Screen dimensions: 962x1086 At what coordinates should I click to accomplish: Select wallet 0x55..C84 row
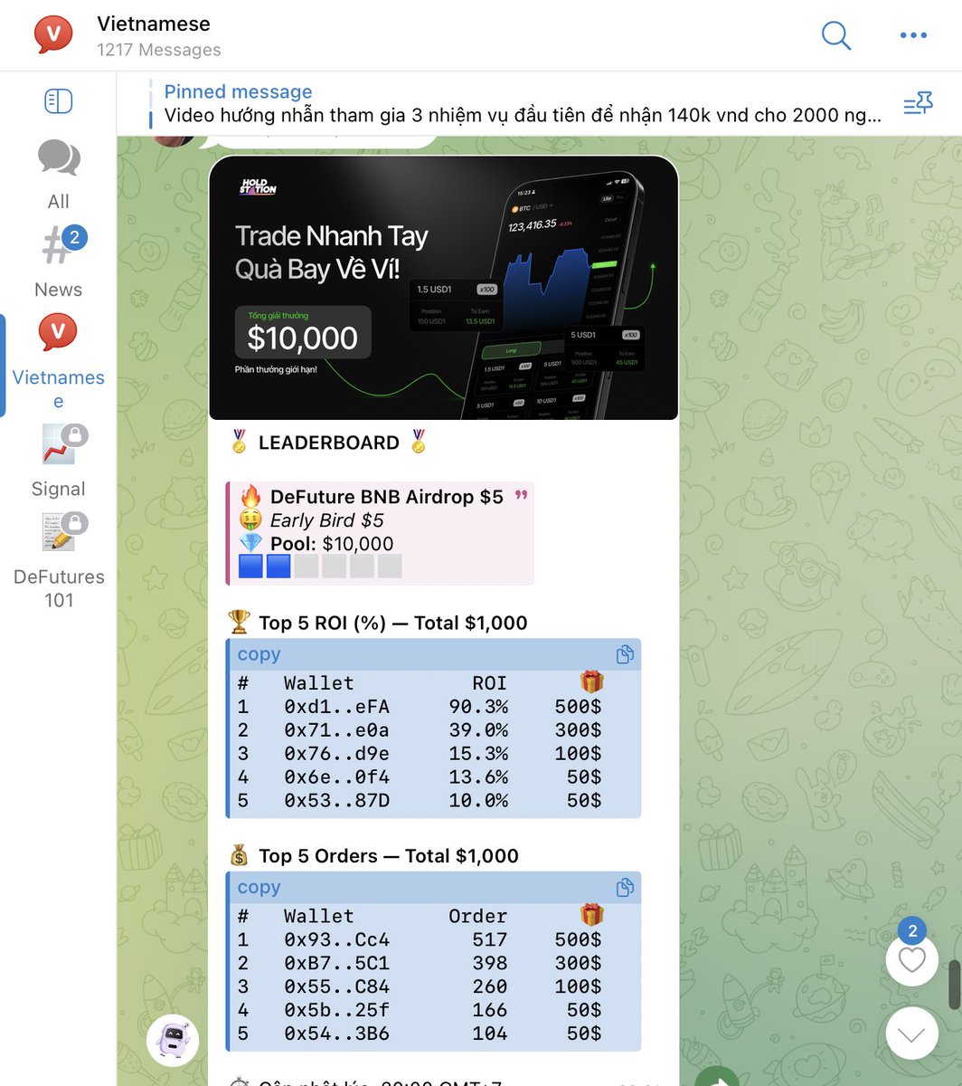pos(420,987)
